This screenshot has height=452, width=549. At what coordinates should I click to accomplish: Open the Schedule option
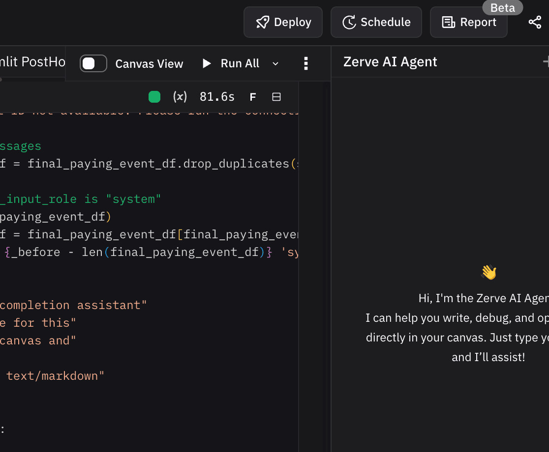(376, 22)
